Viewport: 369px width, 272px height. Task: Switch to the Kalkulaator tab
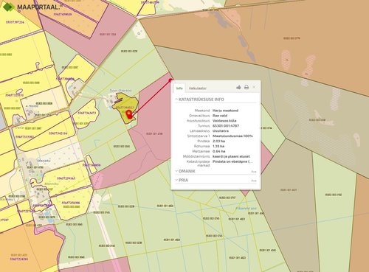pyautogui.click(x=198, y=88)
